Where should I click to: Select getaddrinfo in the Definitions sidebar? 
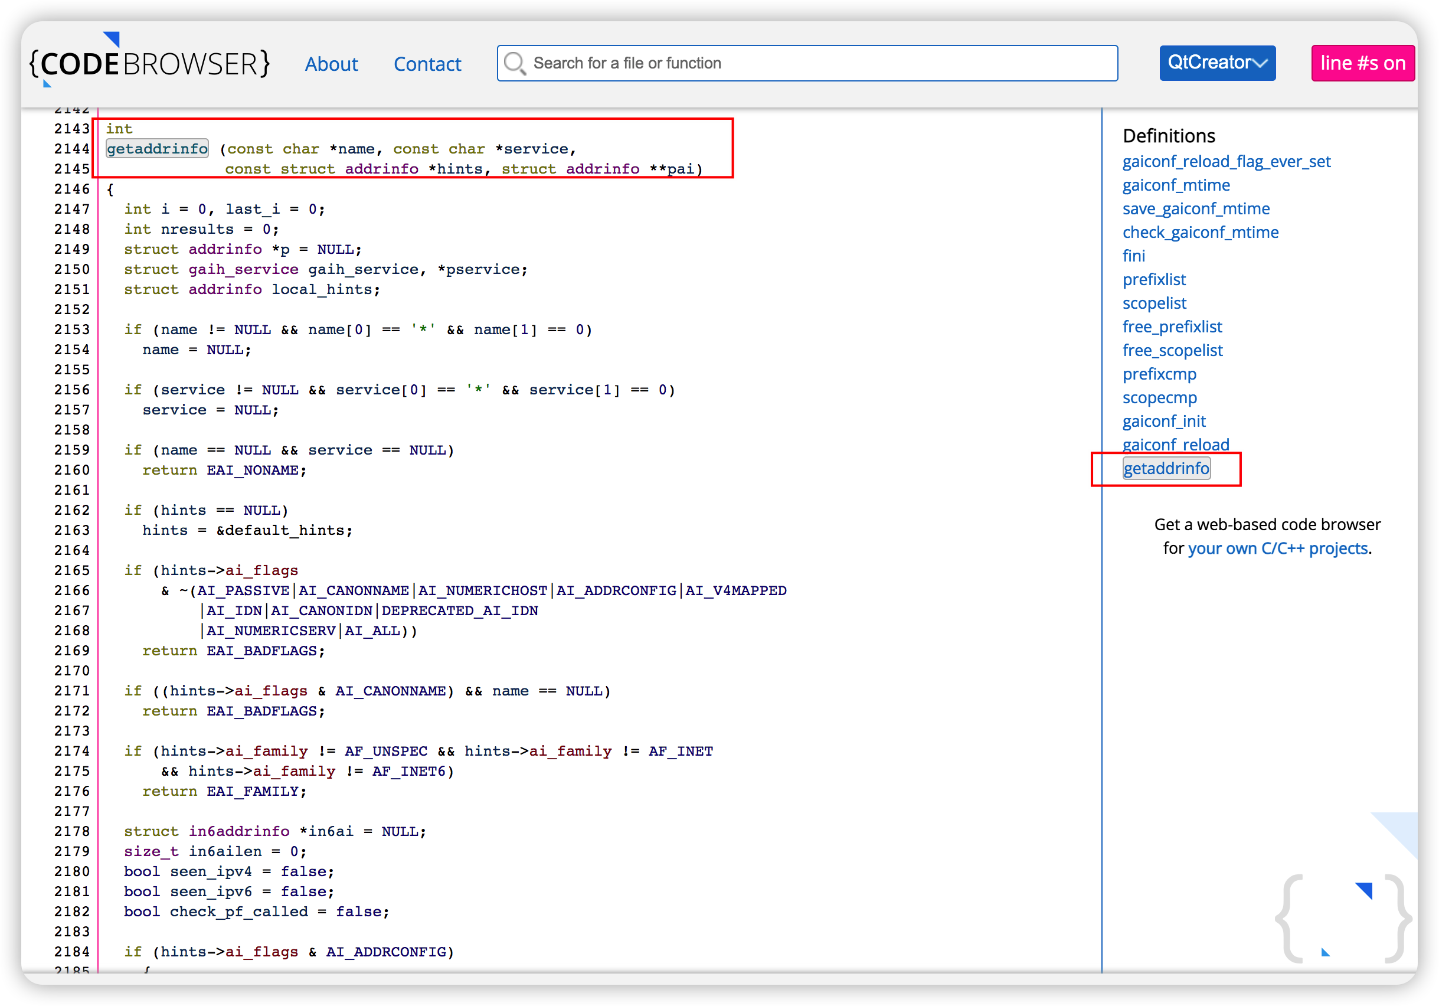[x=1166, y=469]
